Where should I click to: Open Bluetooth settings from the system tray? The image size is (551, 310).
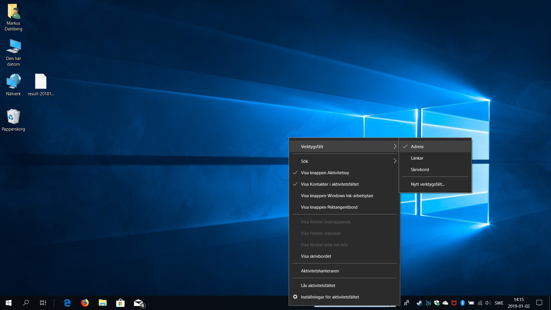463,303
